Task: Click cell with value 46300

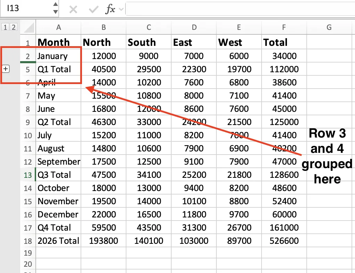Action: pos(104,122)
